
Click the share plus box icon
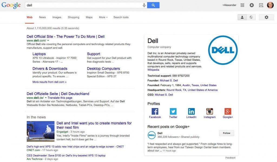tap(261, 5)
